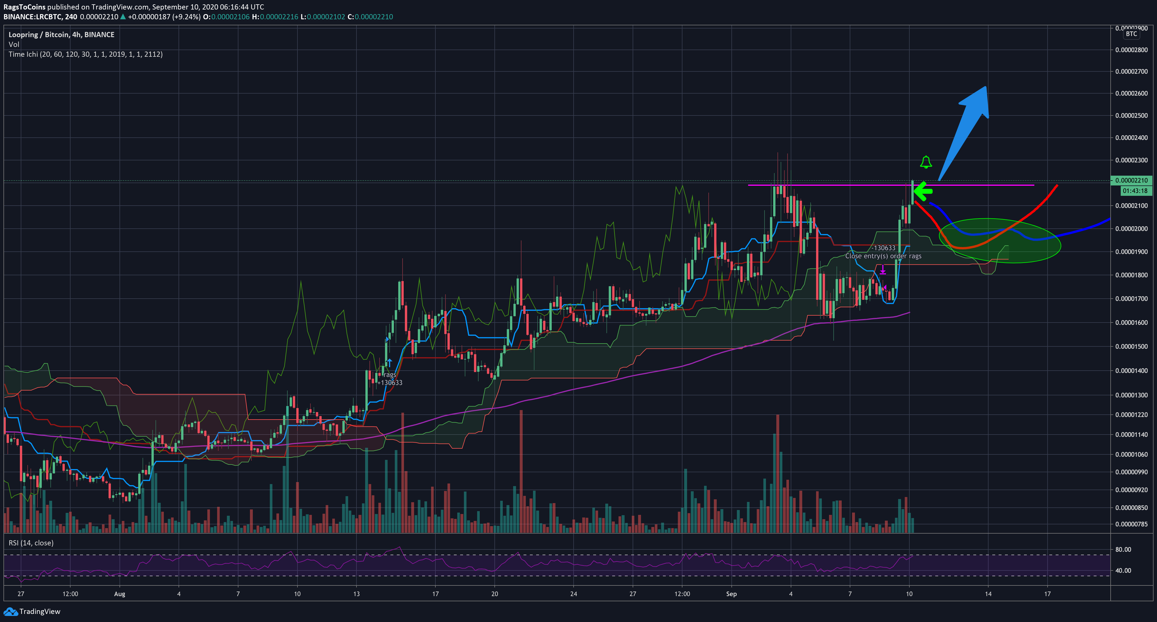Click the 0.00002000 price axis label
Image resolution: width=1157 pixels, height=622 pixels.
coord(1131,229)
